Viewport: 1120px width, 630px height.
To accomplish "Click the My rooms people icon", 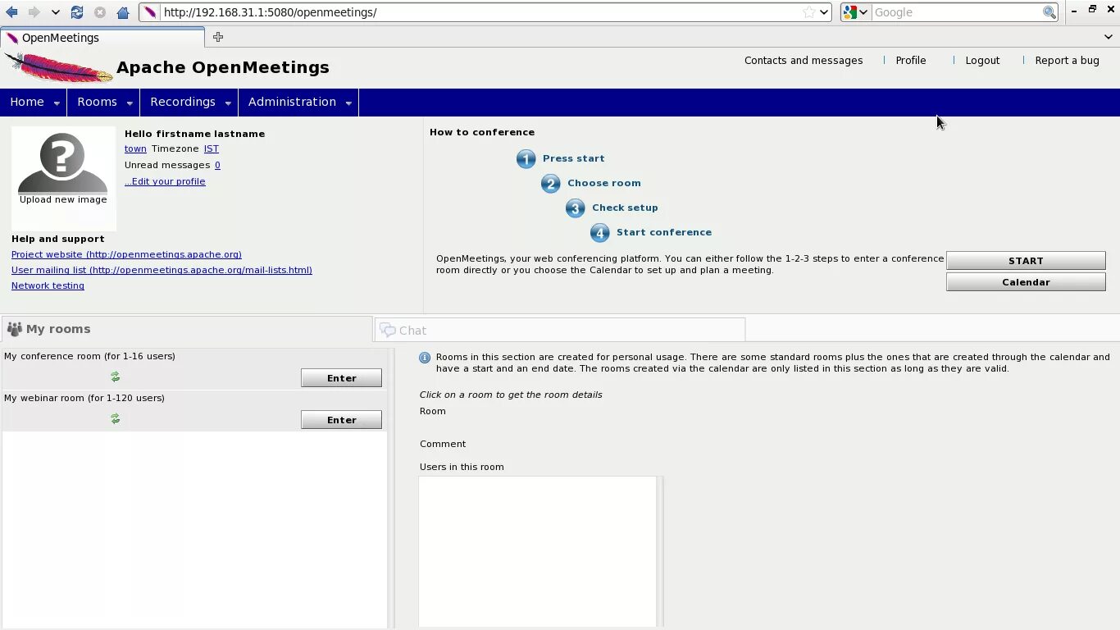I will tap(15, 329).
